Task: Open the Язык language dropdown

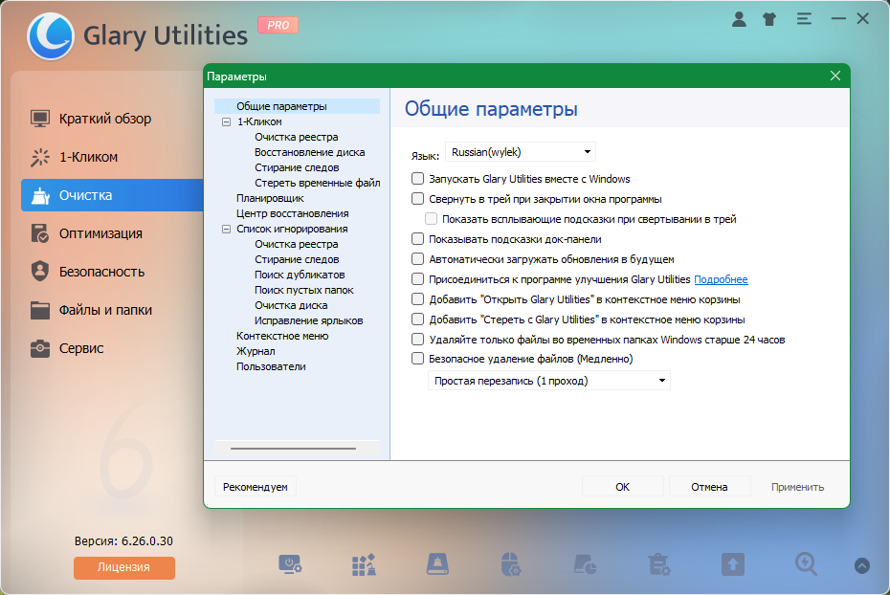Action: [x=521, y=152]
